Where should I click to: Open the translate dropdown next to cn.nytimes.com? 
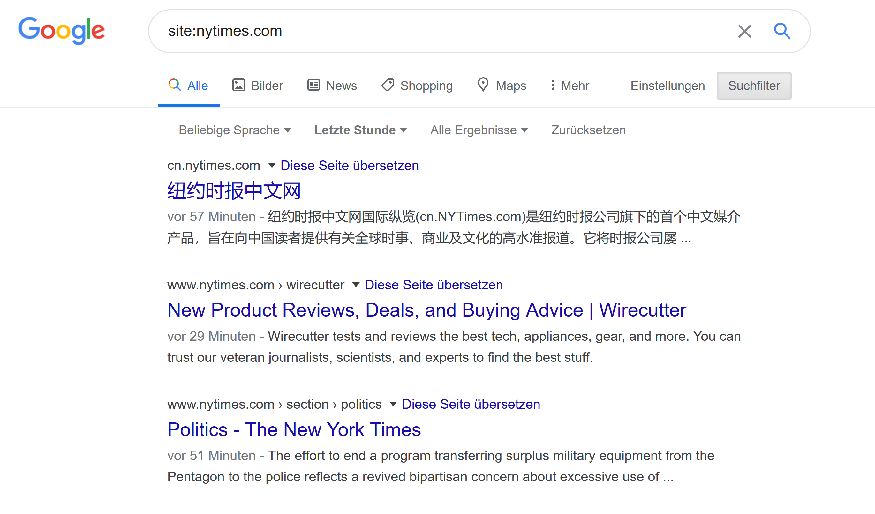[272, 166]
